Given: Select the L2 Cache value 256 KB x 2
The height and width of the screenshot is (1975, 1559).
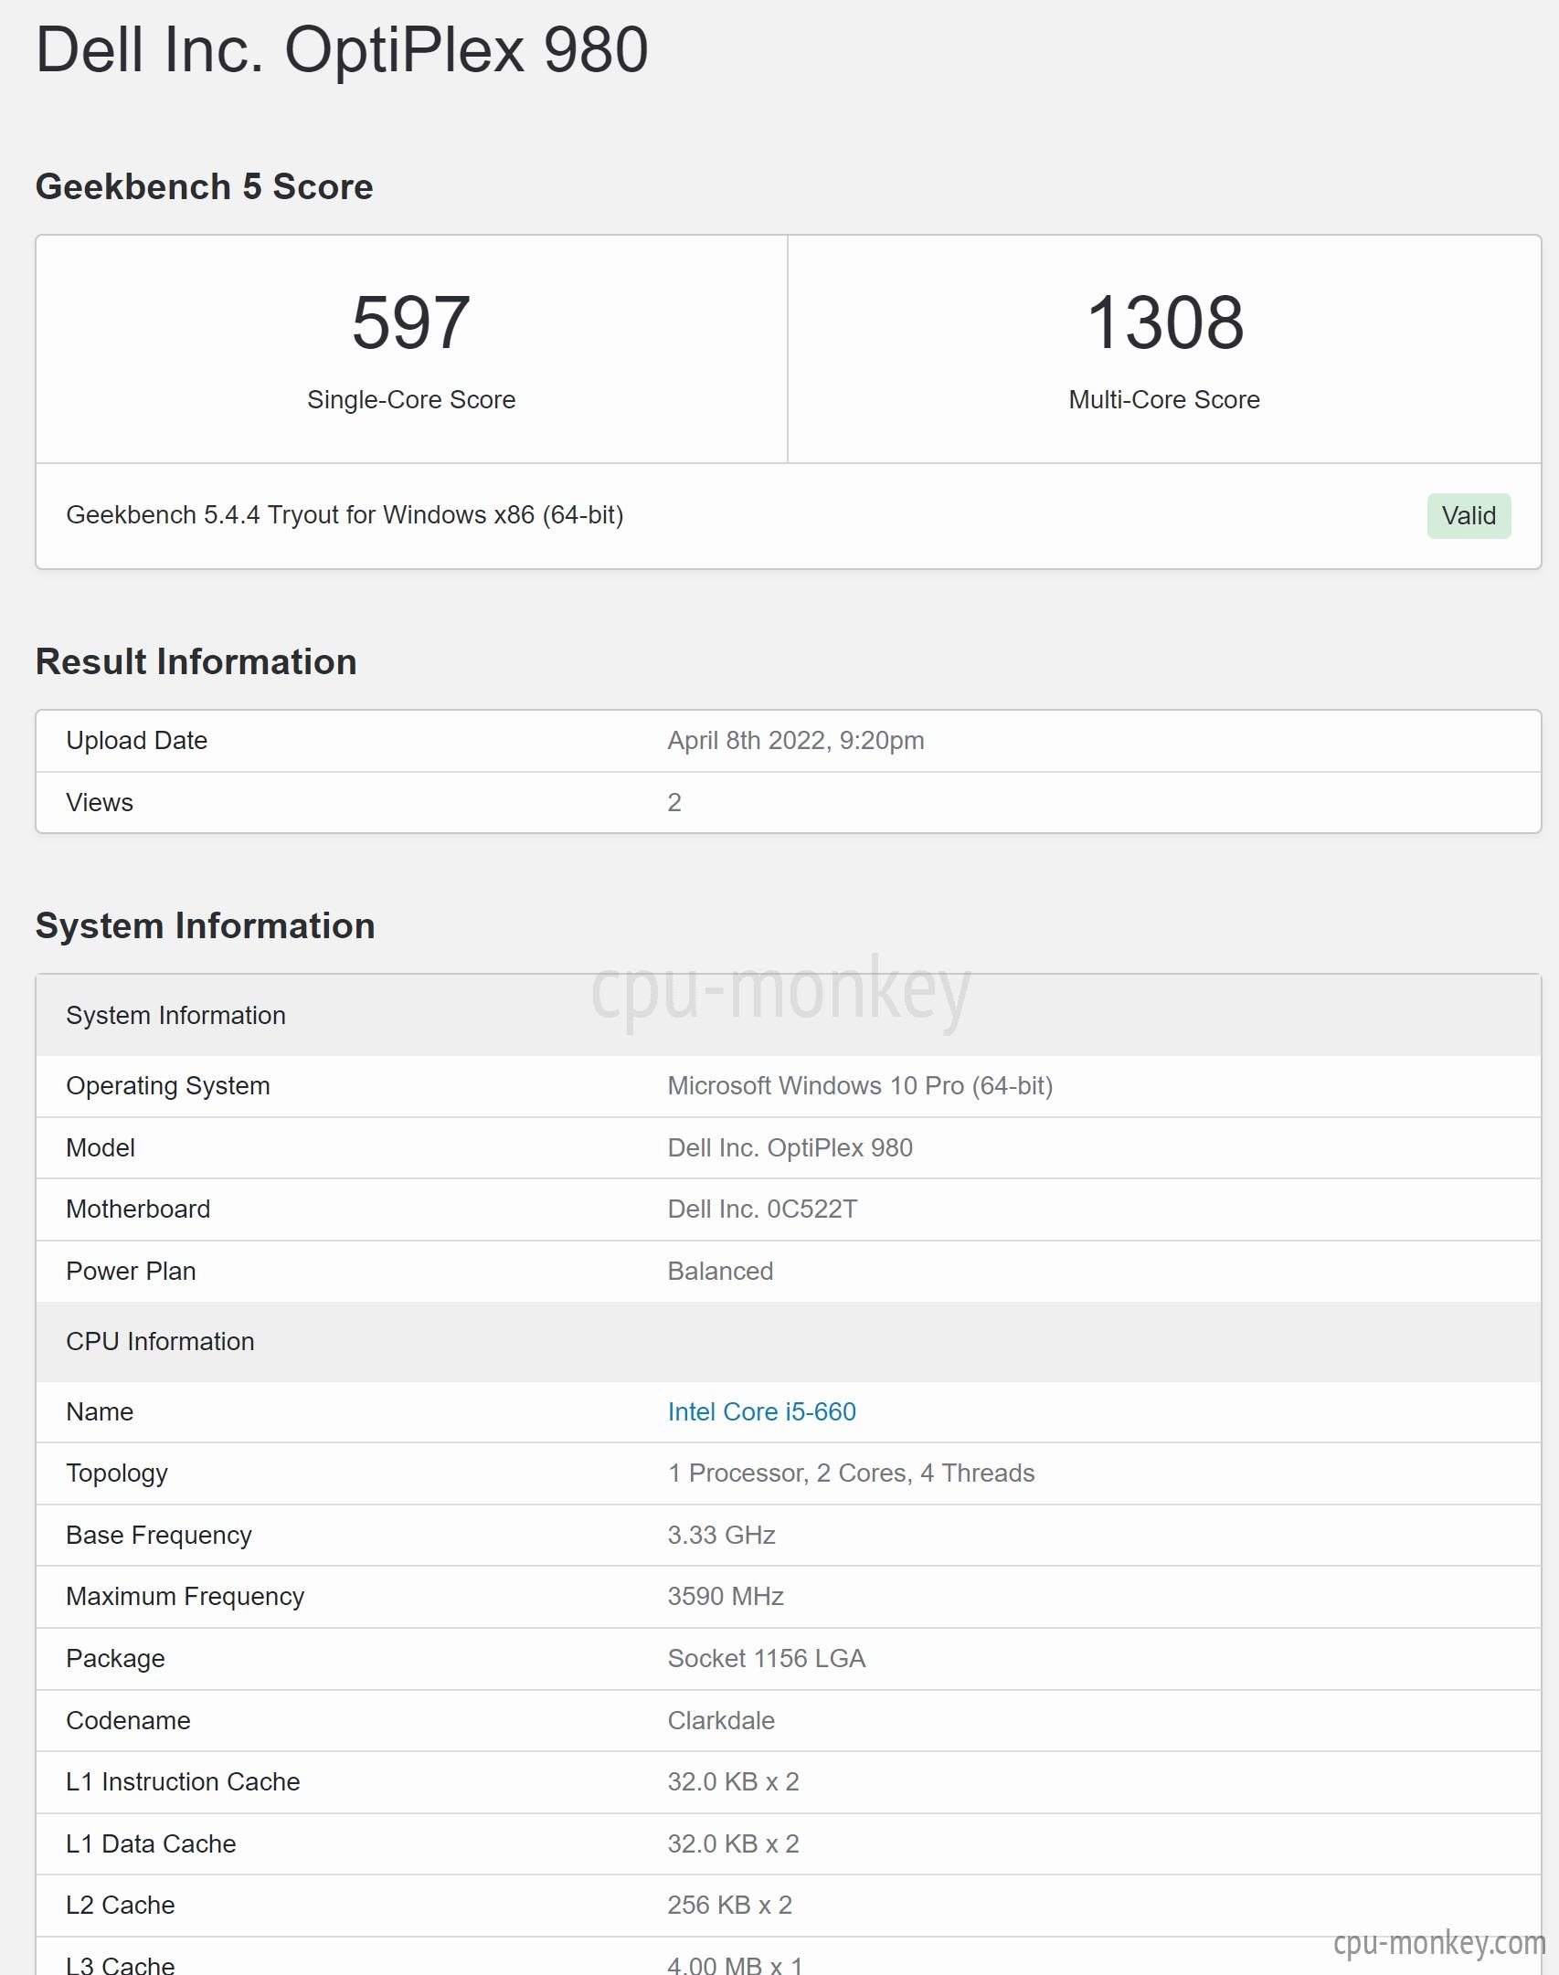Looking at the screenshot, I should coord(729,1905).
